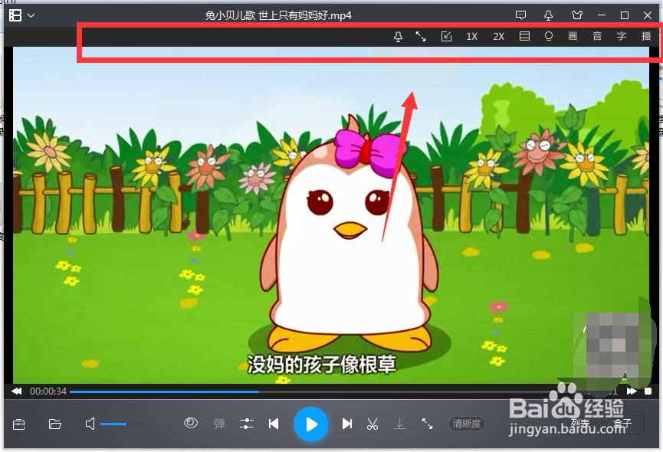Open picture settings 画

573,36
